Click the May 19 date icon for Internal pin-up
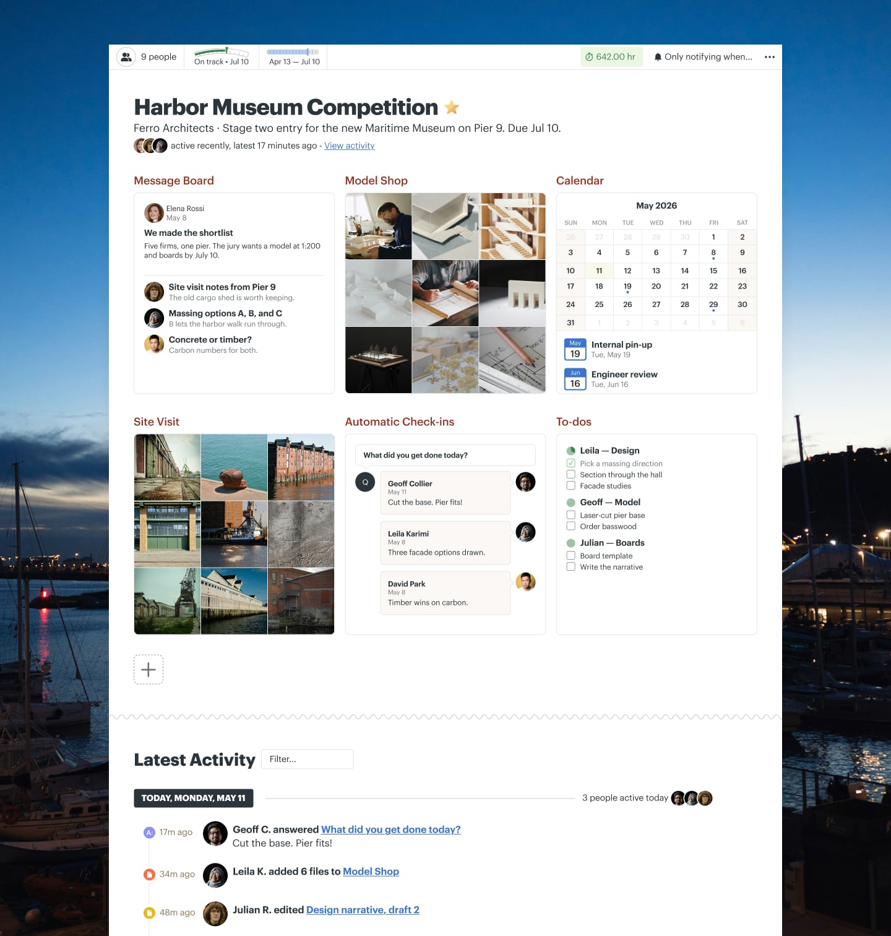891x936 pixels. pos(575,350)
